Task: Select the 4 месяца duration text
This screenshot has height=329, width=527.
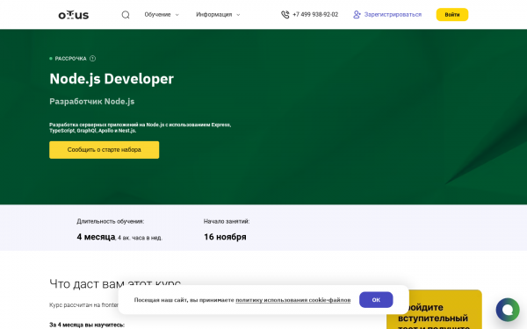Action: point(96,237)
